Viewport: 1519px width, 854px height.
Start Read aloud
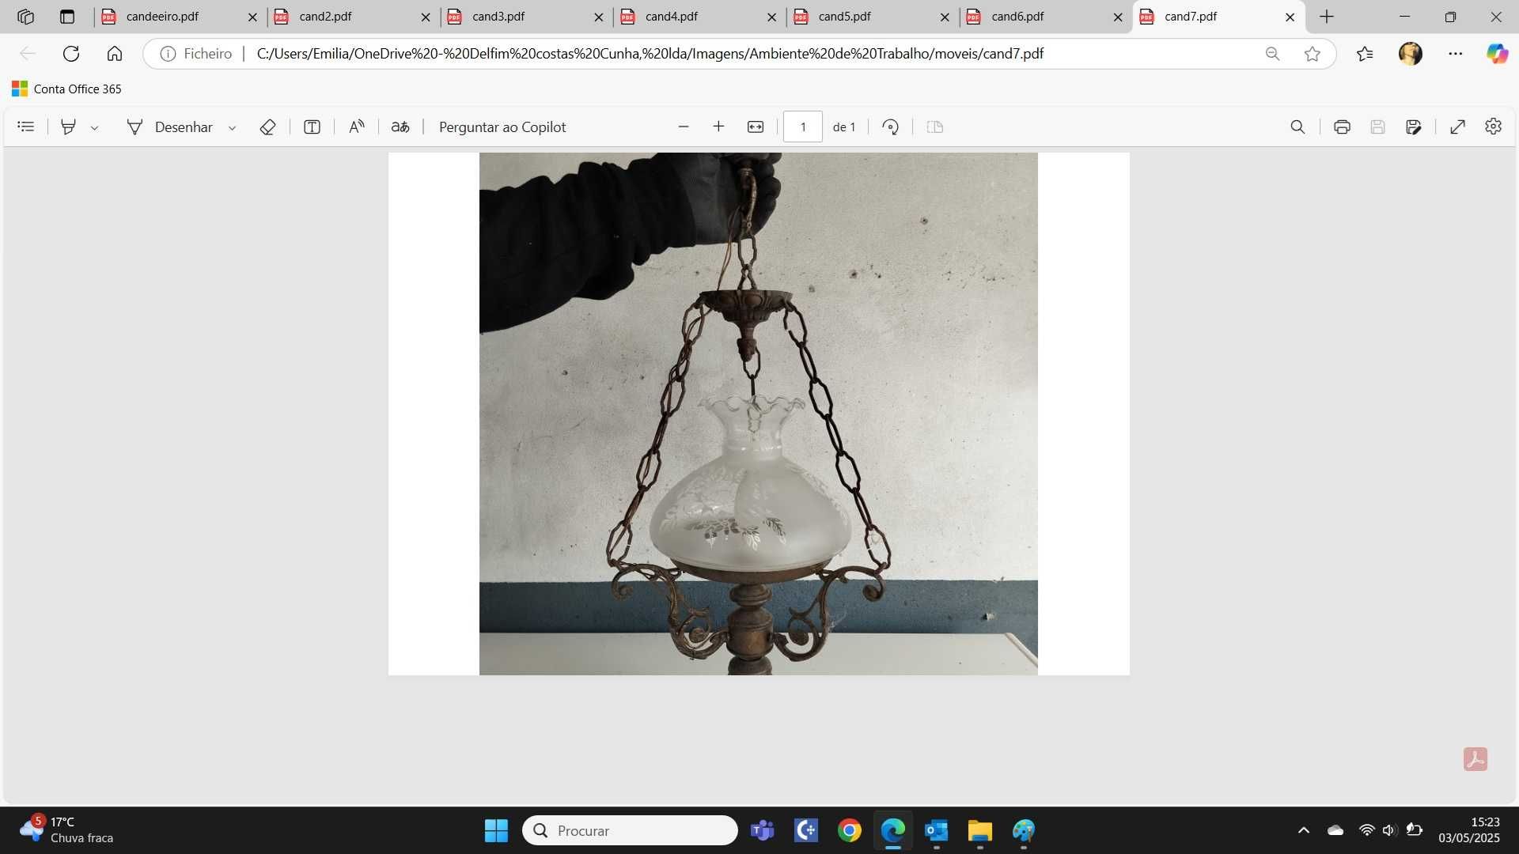(357, 127)
